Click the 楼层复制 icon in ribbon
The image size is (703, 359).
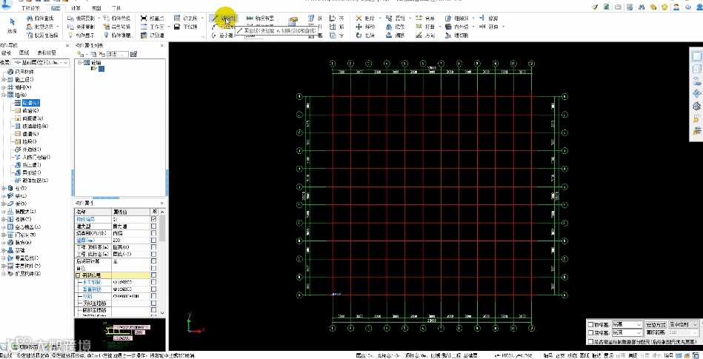click(x=70, y=18)
